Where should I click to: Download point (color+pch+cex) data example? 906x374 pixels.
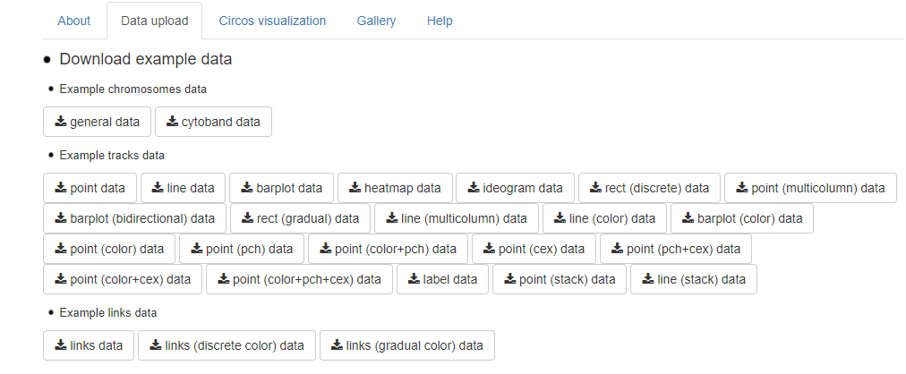(299, 279)
